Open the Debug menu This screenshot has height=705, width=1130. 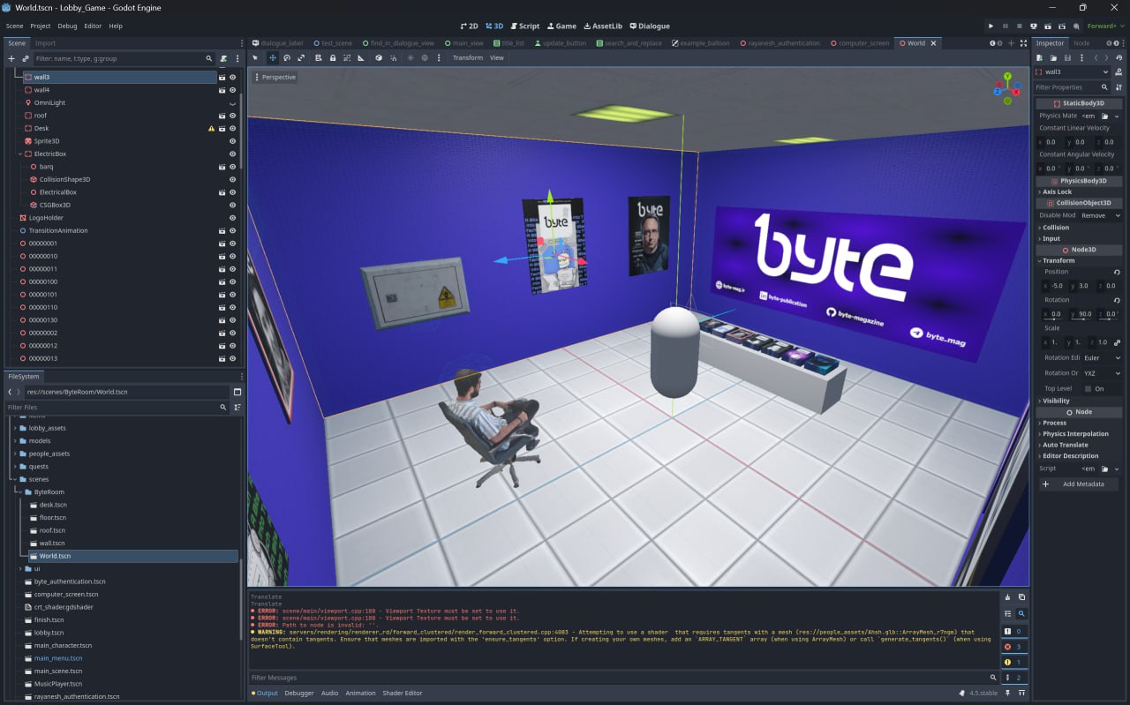pos(67,26)
